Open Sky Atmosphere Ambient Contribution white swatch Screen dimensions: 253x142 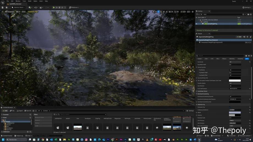tap(235, 81)
